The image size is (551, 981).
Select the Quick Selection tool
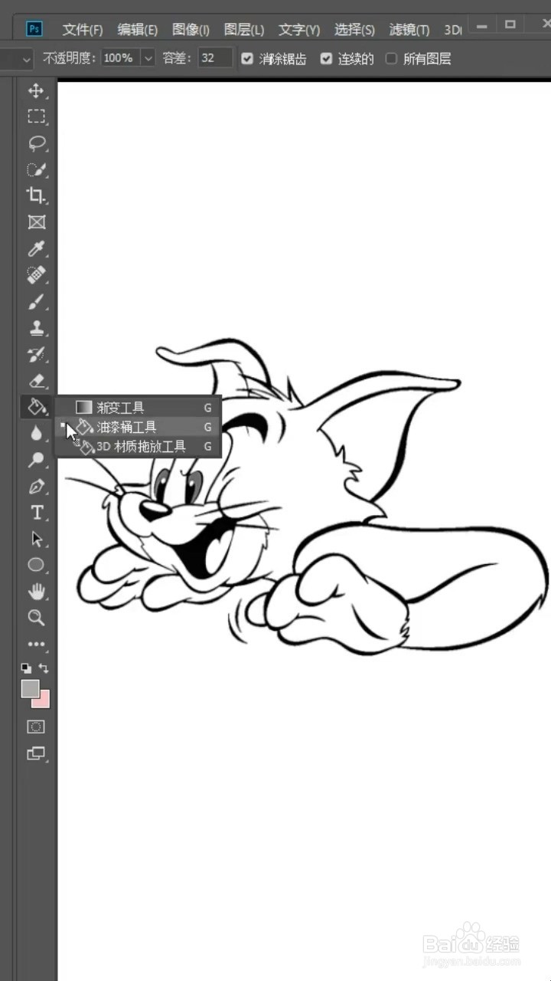(36, 169)
